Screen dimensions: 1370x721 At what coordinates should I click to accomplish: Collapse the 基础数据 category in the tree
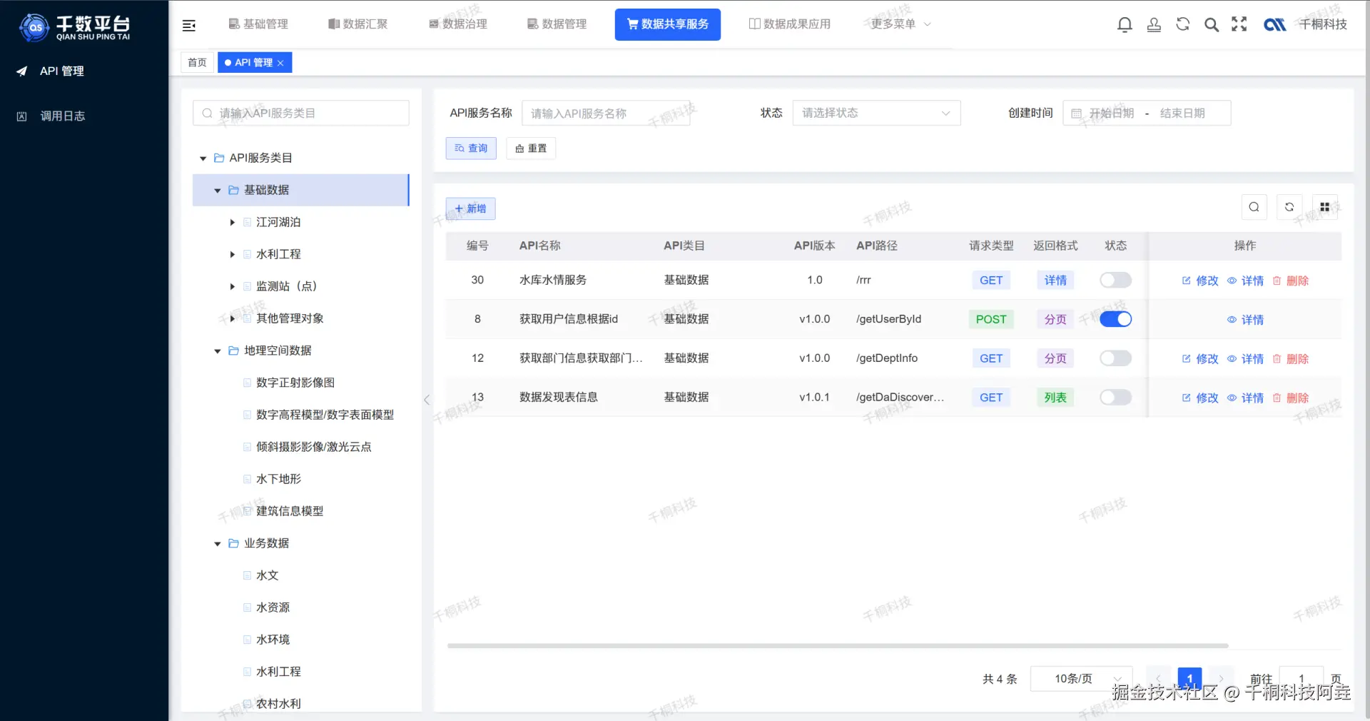pos(217,190)
